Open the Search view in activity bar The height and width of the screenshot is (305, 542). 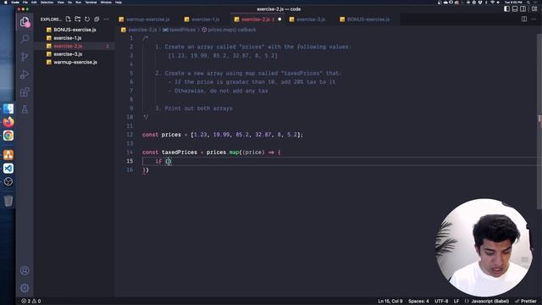click(25, 39)
